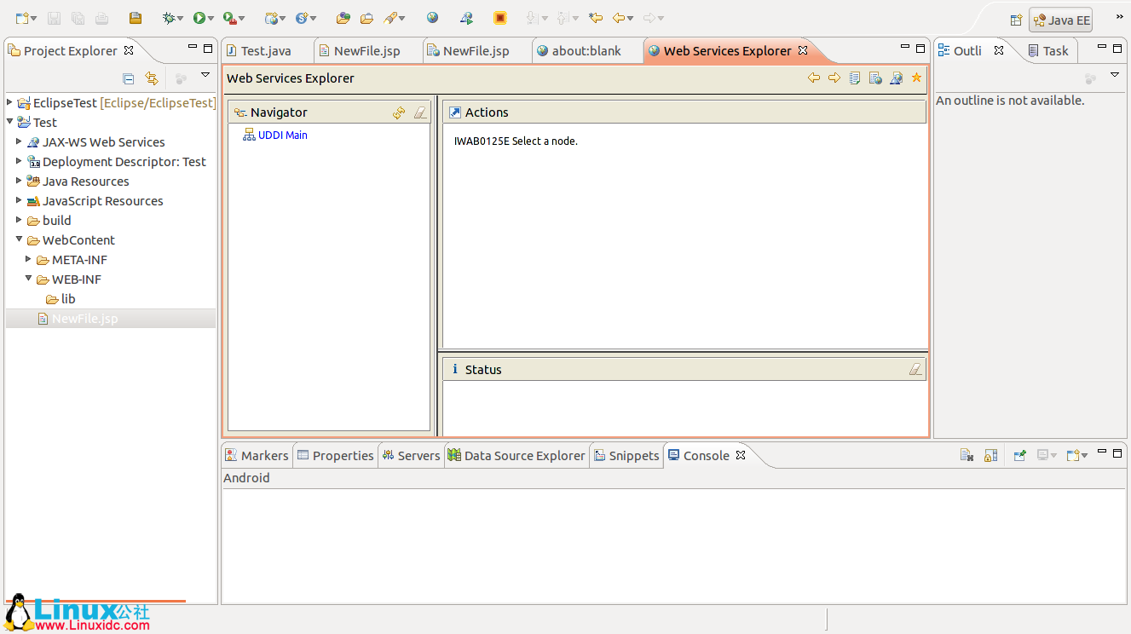1131x634 pixels.
Task: Open the Data Source Explorer tab
Action: coord(516,456)
